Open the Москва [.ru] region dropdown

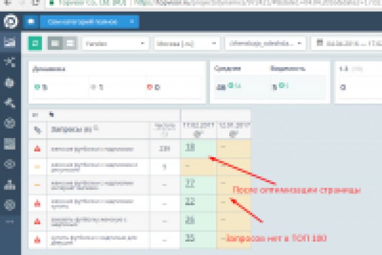(x=187, y=44)
